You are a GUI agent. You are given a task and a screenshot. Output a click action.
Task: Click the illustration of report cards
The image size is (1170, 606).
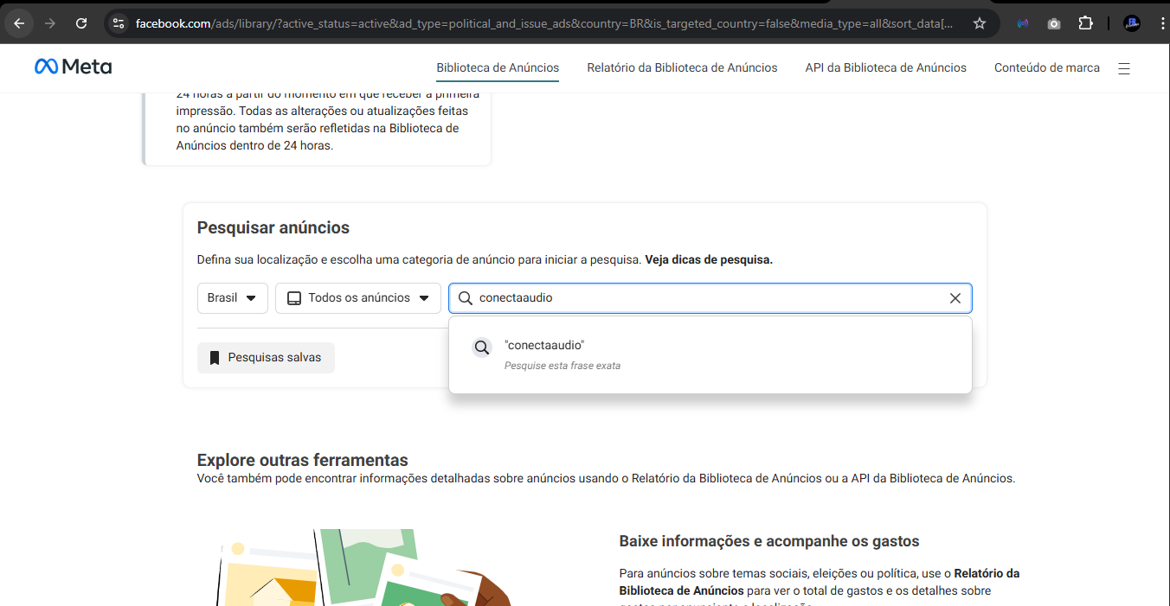[363, 567]
